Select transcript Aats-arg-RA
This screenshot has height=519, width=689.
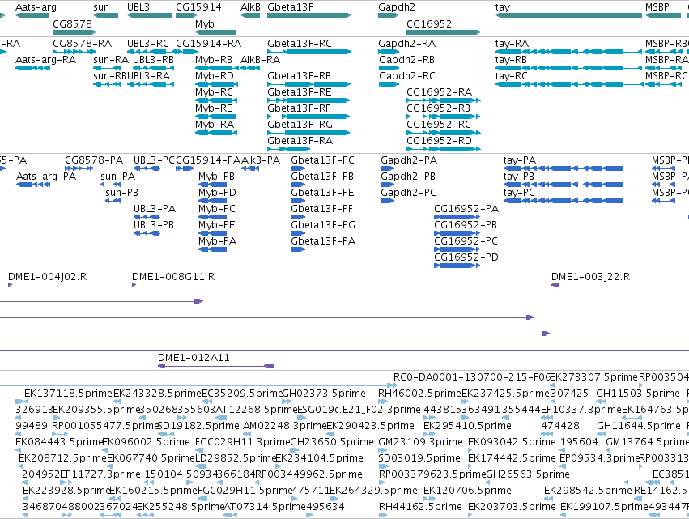pos(45,60)
